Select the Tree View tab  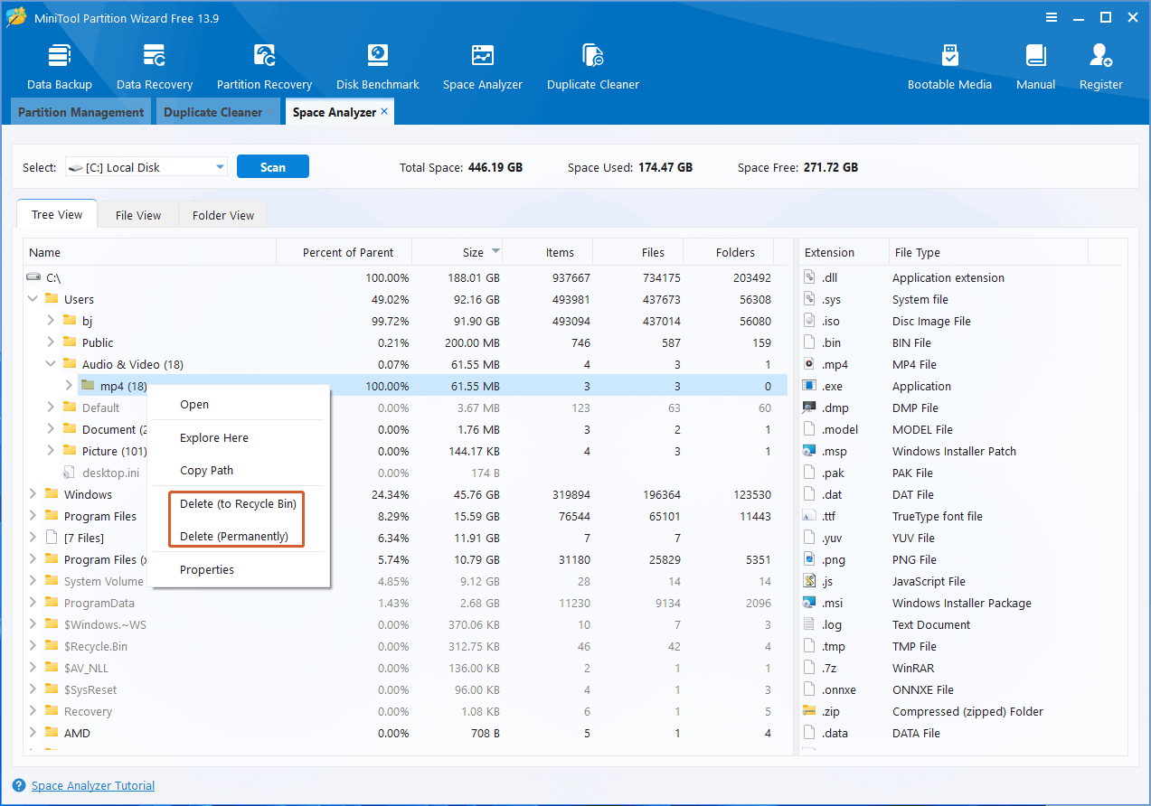point(57,214)
